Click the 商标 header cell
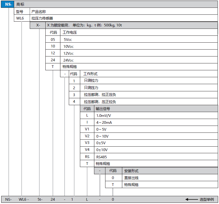The image size is (219, 204). point(21,4)
